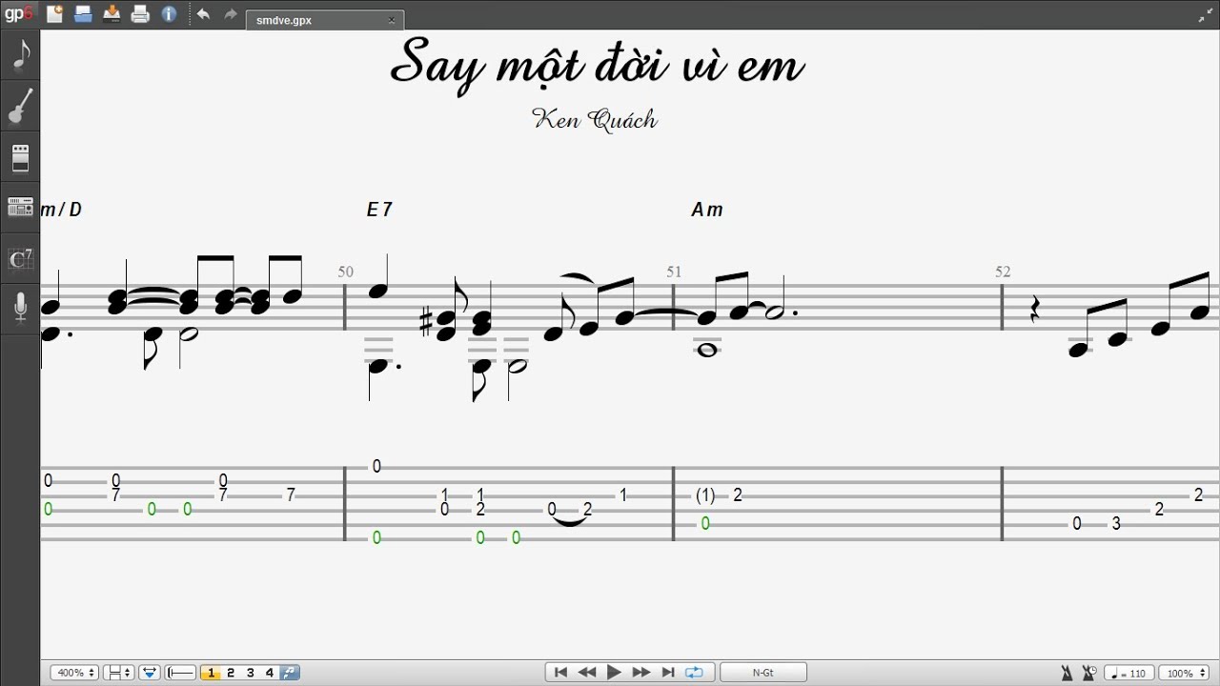Open the 400% zoom dropdown
1220x686 pixels.
tap(74, 673)
